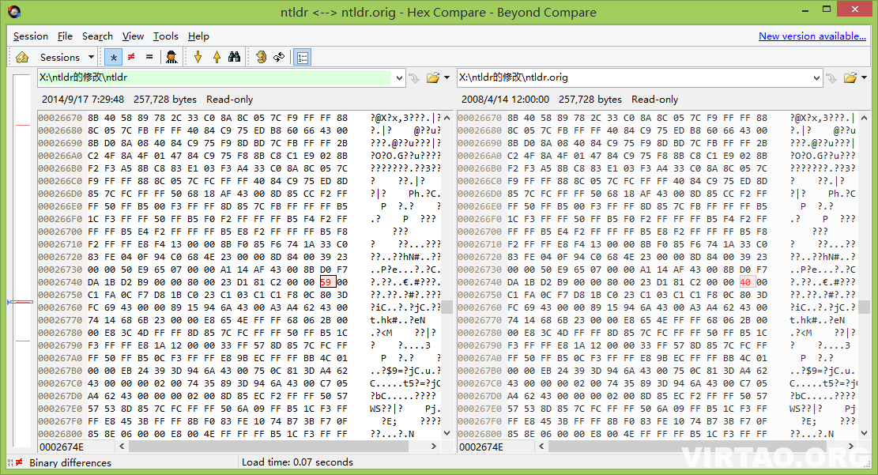Click the right pane vertical scrollbar thumb

(x=864, y=307)
